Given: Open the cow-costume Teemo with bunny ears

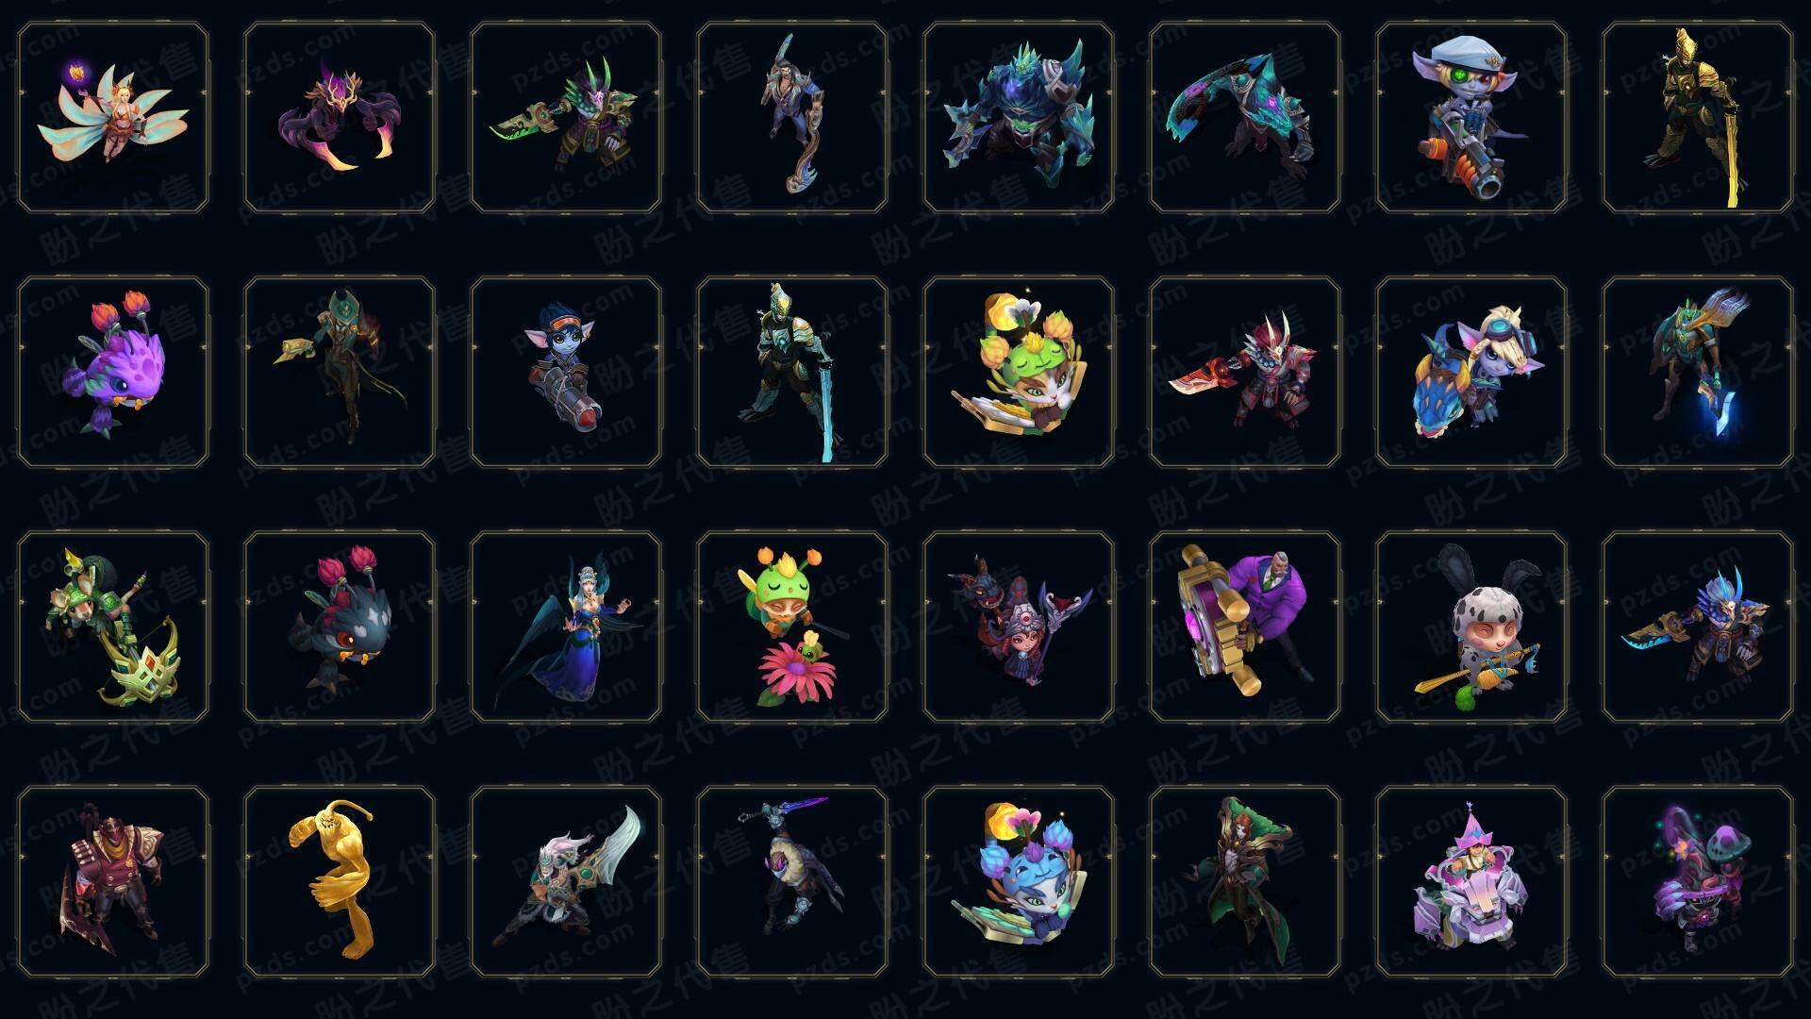Looking at the screenshot, I should click(x=1471, y=626).
